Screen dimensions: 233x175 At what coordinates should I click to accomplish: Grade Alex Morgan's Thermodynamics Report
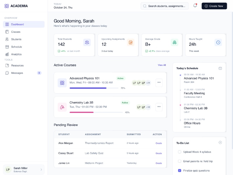click(x=159, y=143)
